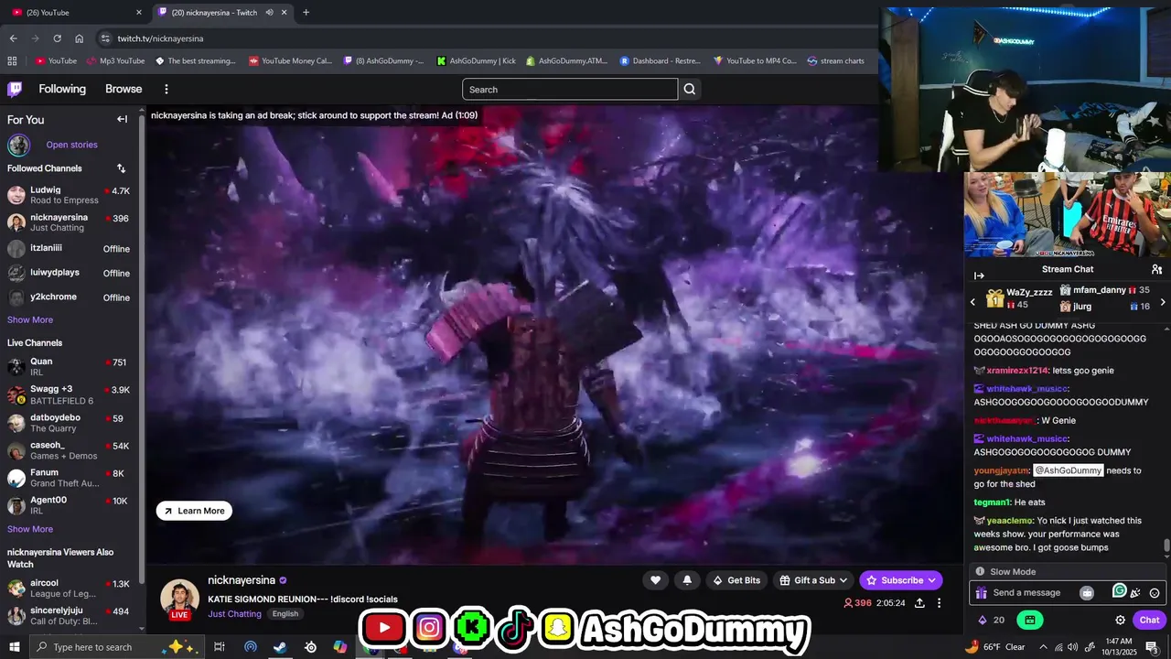Open the Browse page
This screenshot has height=659, width=1171.
coord(124,89)
